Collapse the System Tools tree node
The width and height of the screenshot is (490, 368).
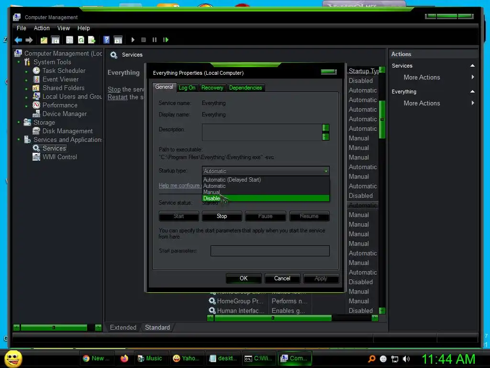19,62
